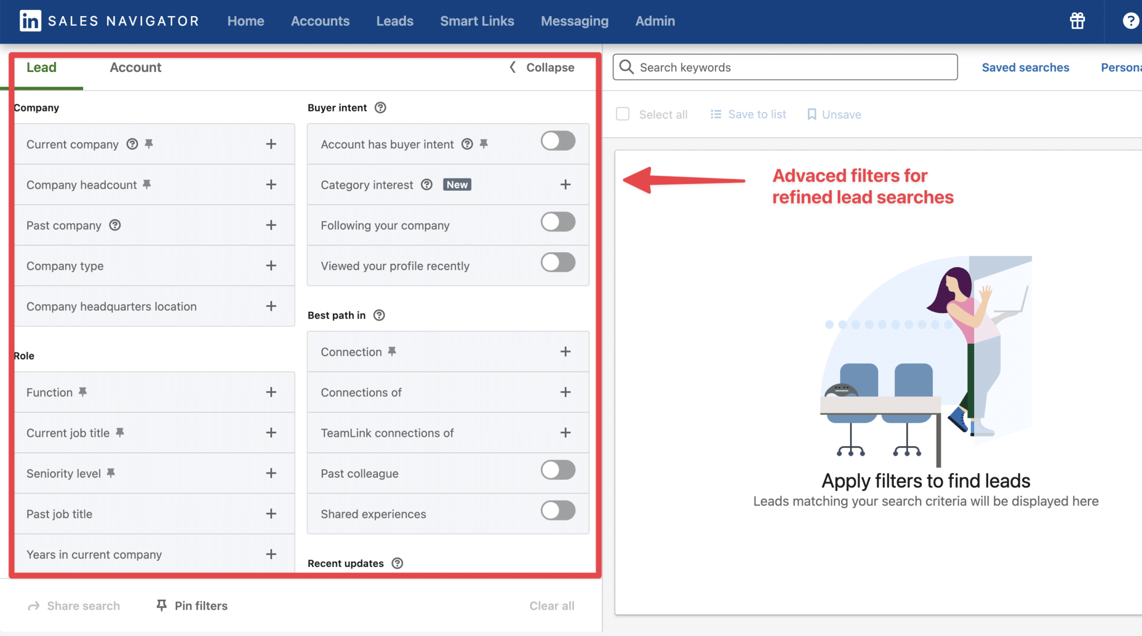This screenshot has width=1142, height=636.
Task: Click the pin icon beside Current company
Action: [148, 144]
